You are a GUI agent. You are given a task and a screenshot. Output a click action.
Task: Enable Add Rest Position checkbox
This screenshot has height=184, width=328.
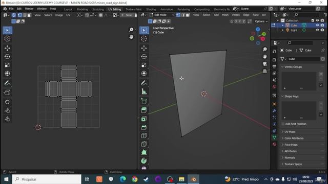(x=283, y=124)
